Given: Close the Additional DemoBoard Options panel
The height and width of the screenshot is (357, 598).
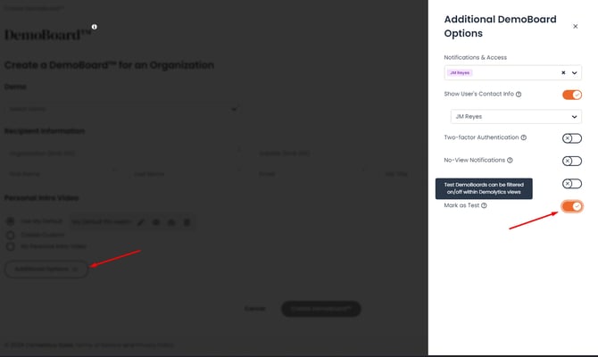Looking at the screenshot, I should click(575, 27).
